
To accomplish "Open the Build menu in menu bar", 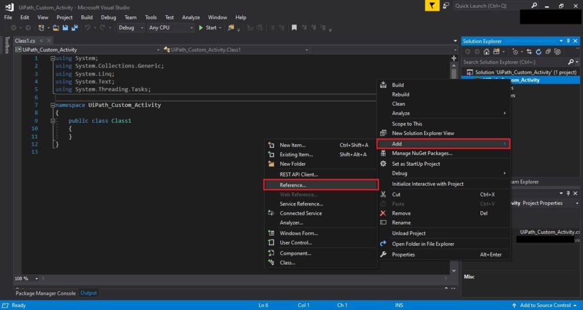I will coord(87,18).
